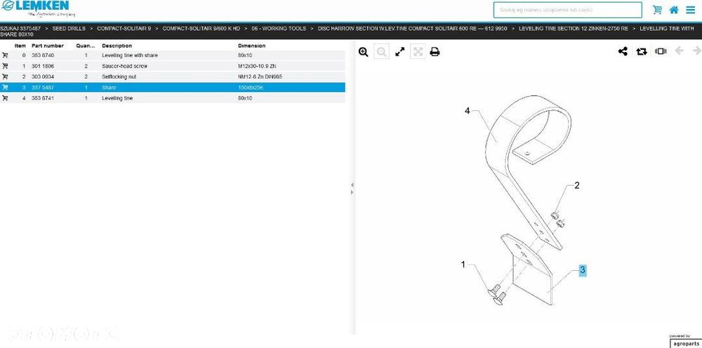This screenshot has width=702, height=348.
Task: Sort by Part number column header
Action: coord(48,46)
